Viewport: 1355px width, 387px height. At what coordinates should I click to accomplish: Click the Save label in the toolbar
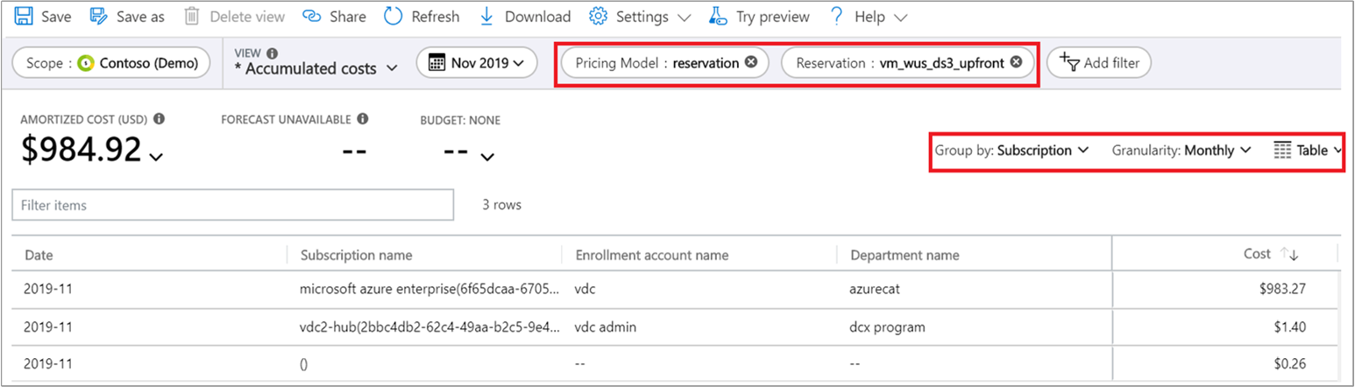tap(57, 17)
